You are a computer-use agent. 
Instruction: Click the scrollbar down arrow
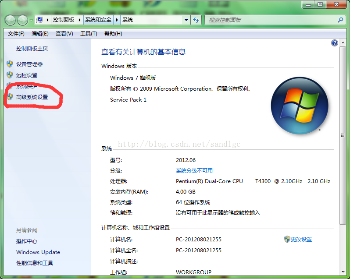[x=343, y=272]
